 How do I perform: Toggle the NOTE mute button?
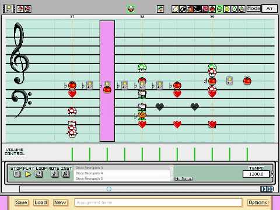[54, 174]
